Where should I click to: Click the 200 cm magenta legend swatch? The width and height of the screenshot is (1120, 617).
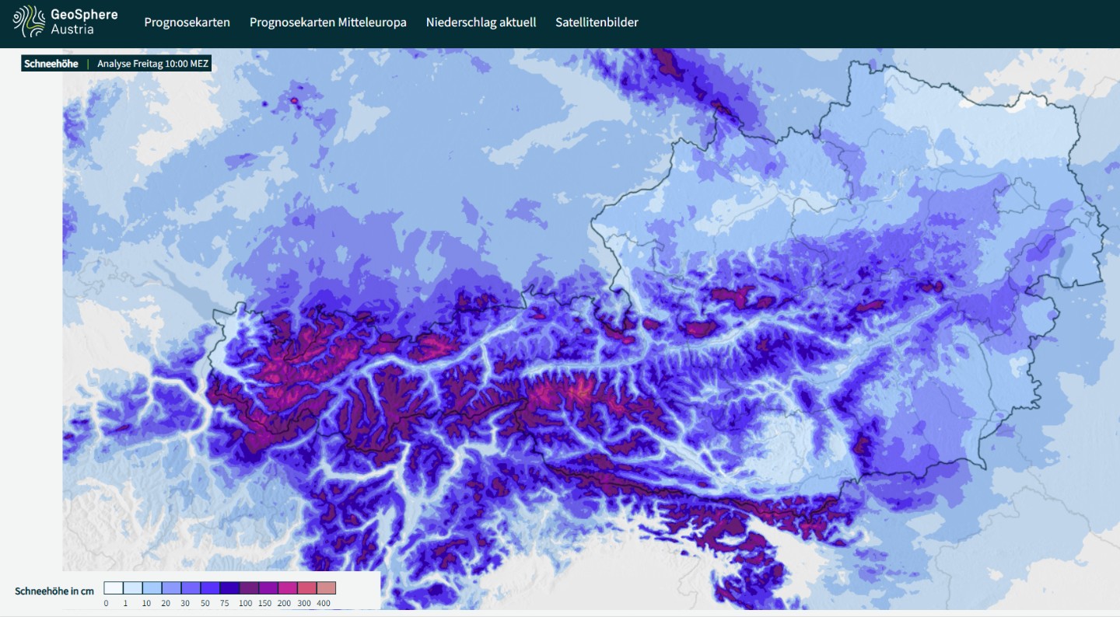[288, 588]
